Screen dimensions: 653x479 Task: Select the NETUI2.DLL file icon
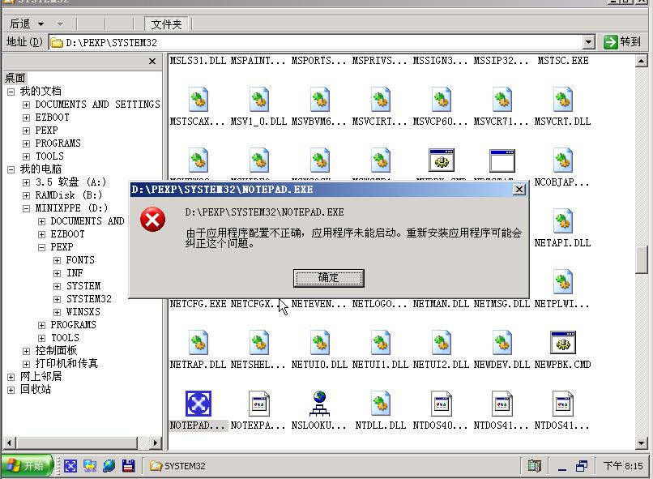(442, 343)
